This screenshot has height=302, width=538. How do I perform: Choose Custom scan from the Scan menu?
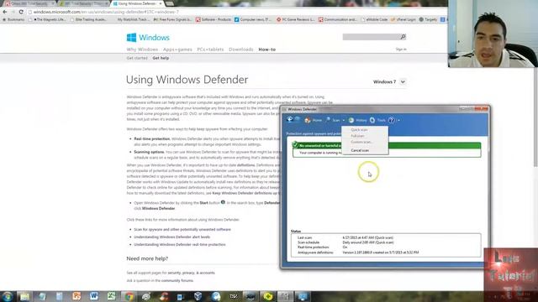tap(361, 142)
